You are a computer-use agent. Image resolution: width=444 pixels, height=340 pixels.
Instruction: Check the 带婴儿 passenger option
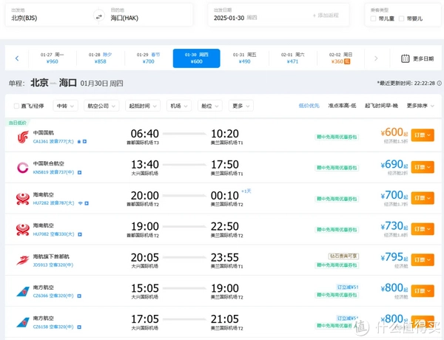[x=402, y=18]
